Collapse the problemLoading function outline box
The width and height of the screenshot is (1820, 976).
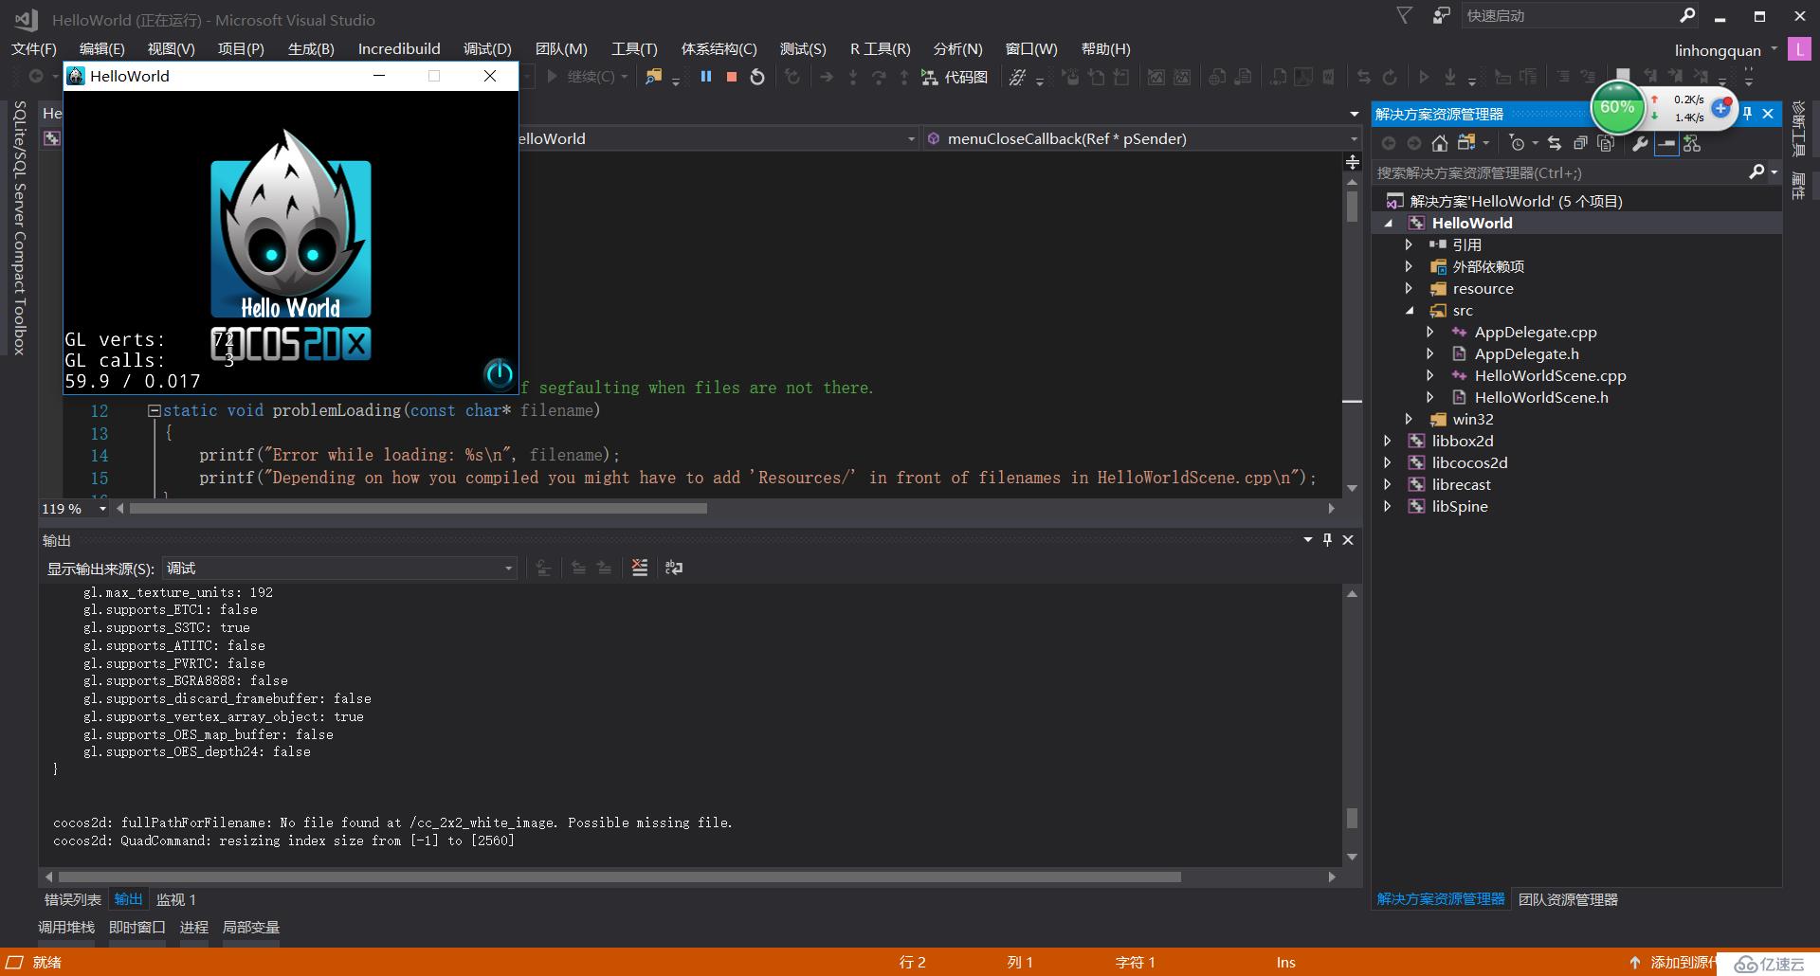pyautogui.click(x=154, y=410)
